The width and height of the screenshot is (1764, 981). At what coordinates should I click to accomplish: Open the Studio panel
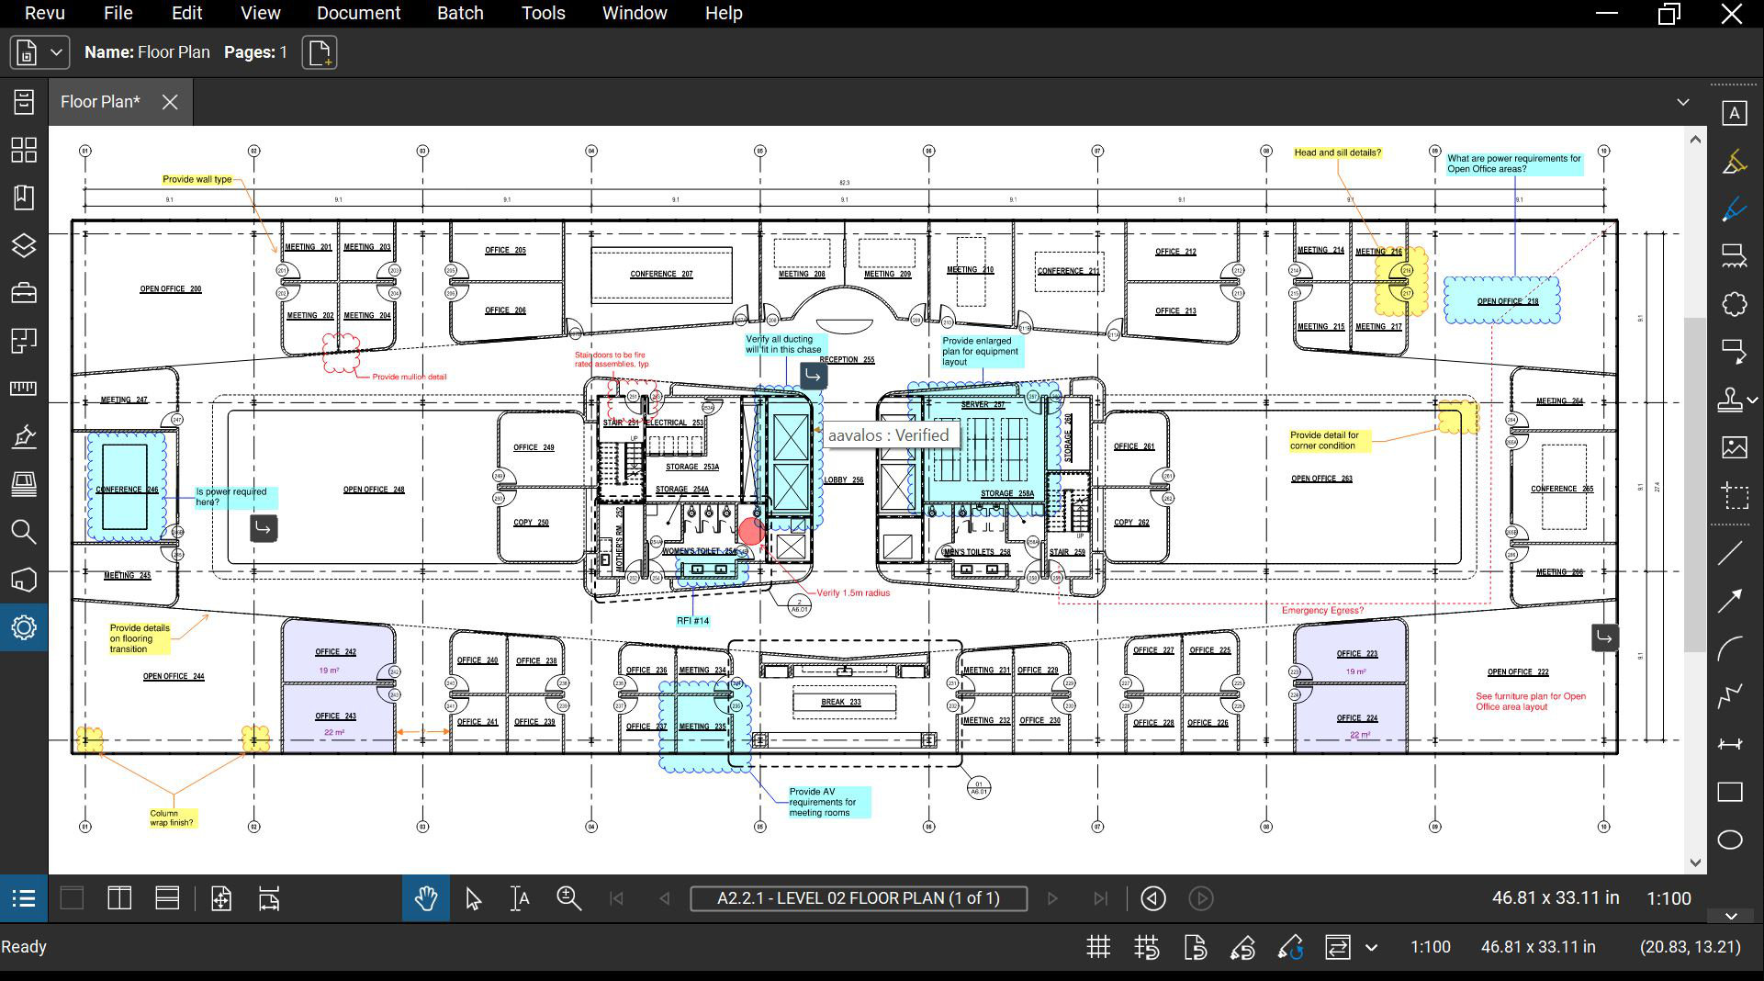point(24,580)
